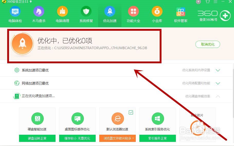The width and height of the screenshot is (234, 146).
Task: Click the 网络加速项已最优 row text
Action: 35,83
